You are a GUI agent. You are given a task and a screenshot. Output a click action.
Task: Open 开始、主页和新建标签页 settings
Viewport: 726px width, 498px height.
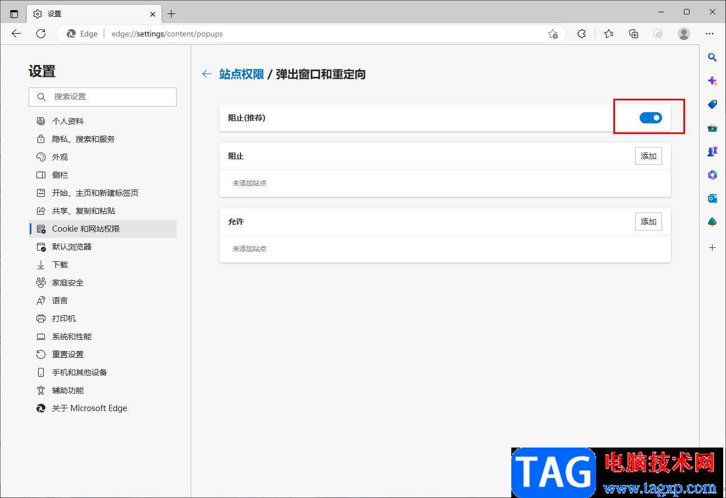click(103, 193)
